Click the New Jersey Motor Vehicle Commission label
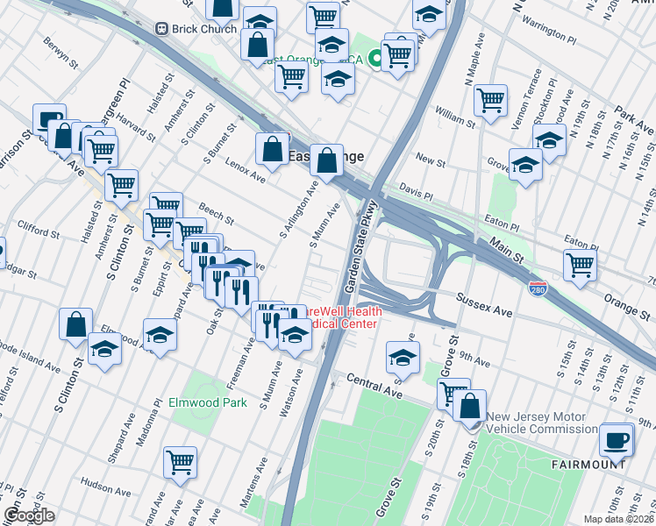The image size is (656, 526). pos(542,423)
